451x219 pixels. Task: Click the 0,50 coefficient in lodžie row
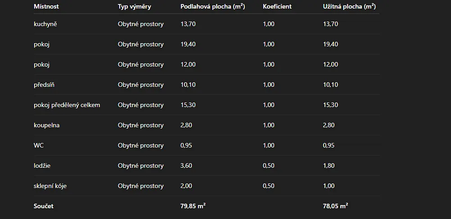point(269,166)
